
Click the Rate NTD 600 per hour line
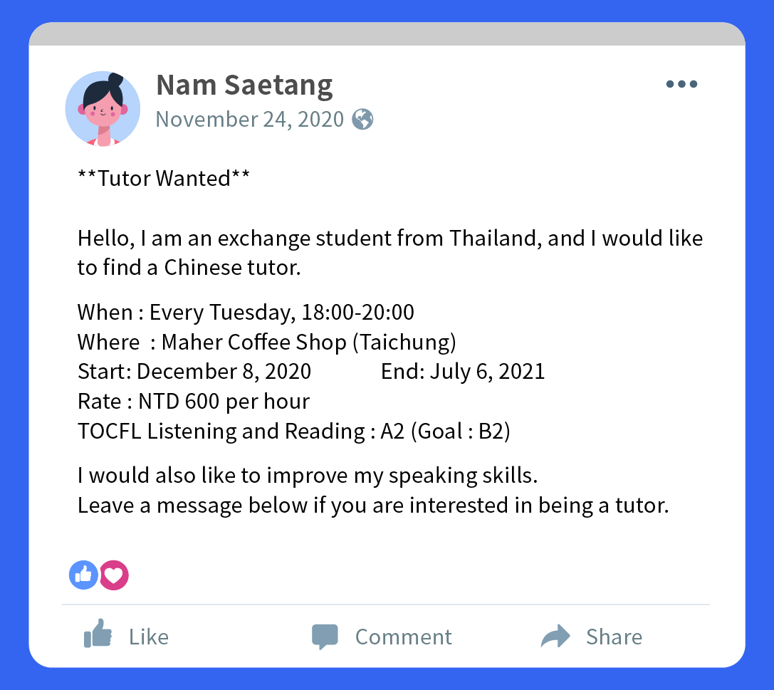click(x=194, y=402)
